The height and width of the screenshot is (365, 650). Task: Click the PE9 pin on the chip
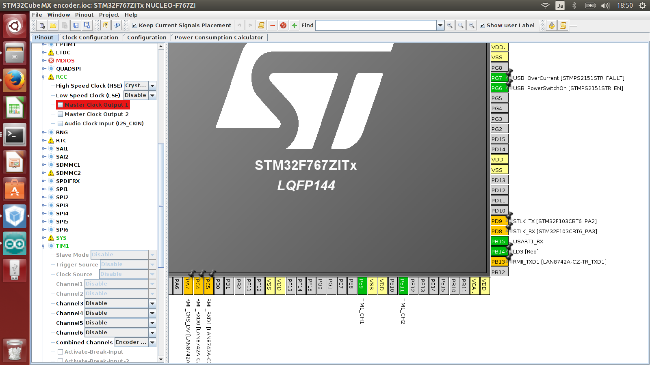coord(361,286)
